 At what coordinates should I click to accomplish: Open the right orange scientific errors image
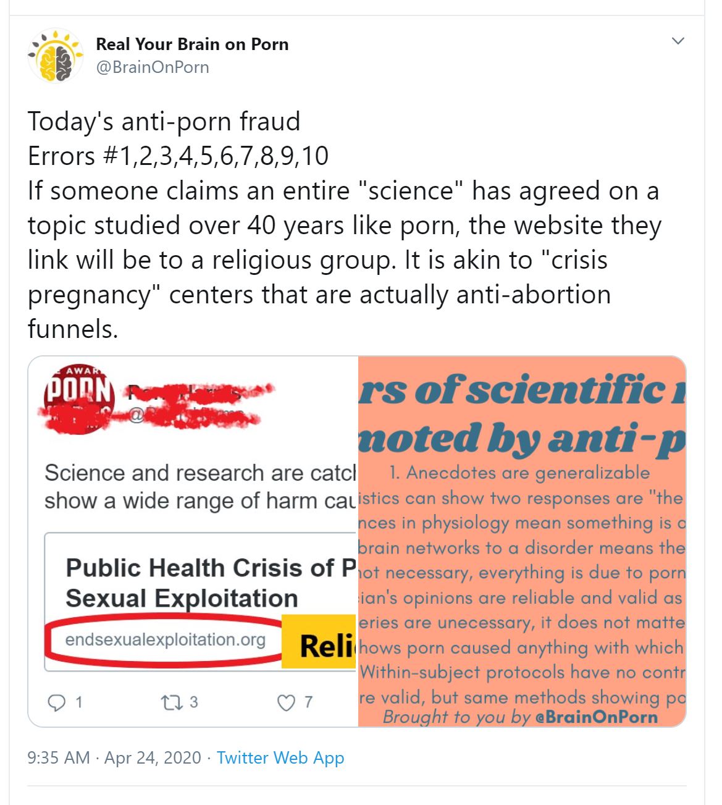pyautogui.click(x=522, y=541)
